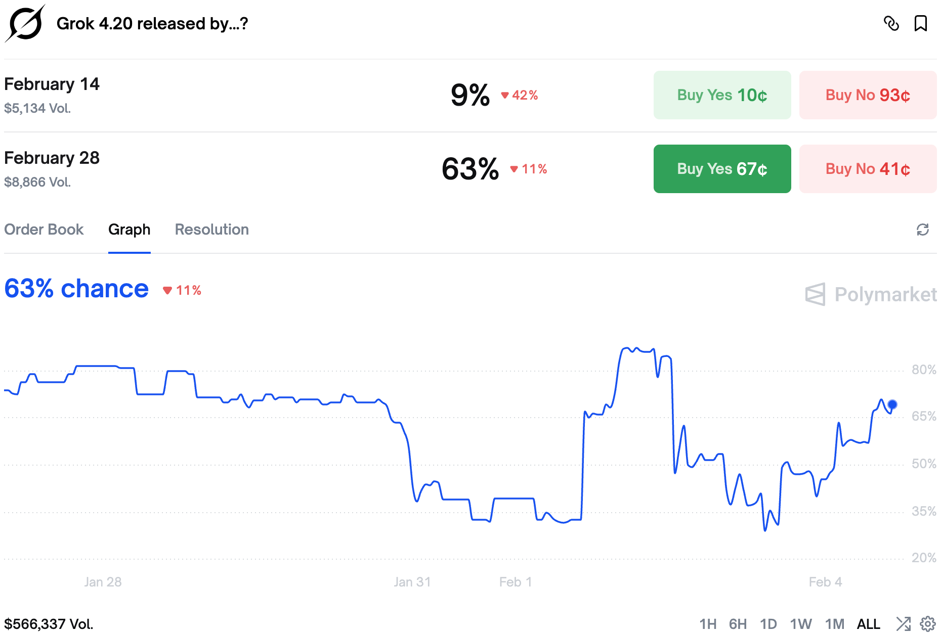Click the copy link icon
This screenshot has width=941, height=634.
click(x=891, y=23)
